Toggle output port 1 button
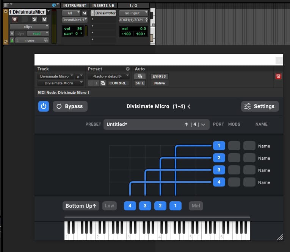 [219, 146]
